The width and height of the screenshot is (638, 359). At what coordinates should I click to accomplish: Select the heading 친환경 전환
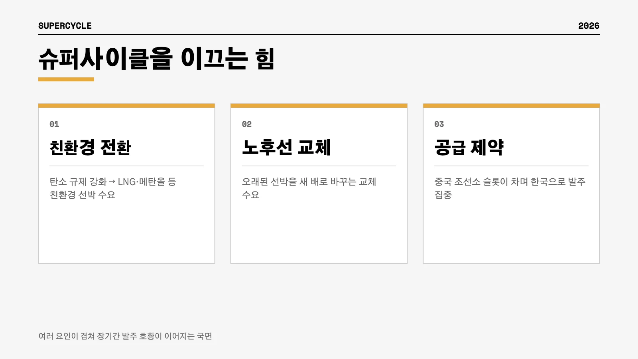[x=90, y=147]
